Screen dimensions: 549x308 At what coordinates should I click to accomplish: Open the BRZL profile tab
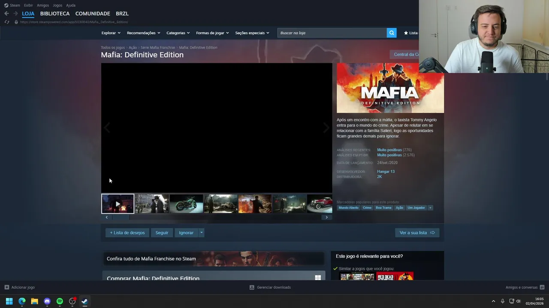122,14
